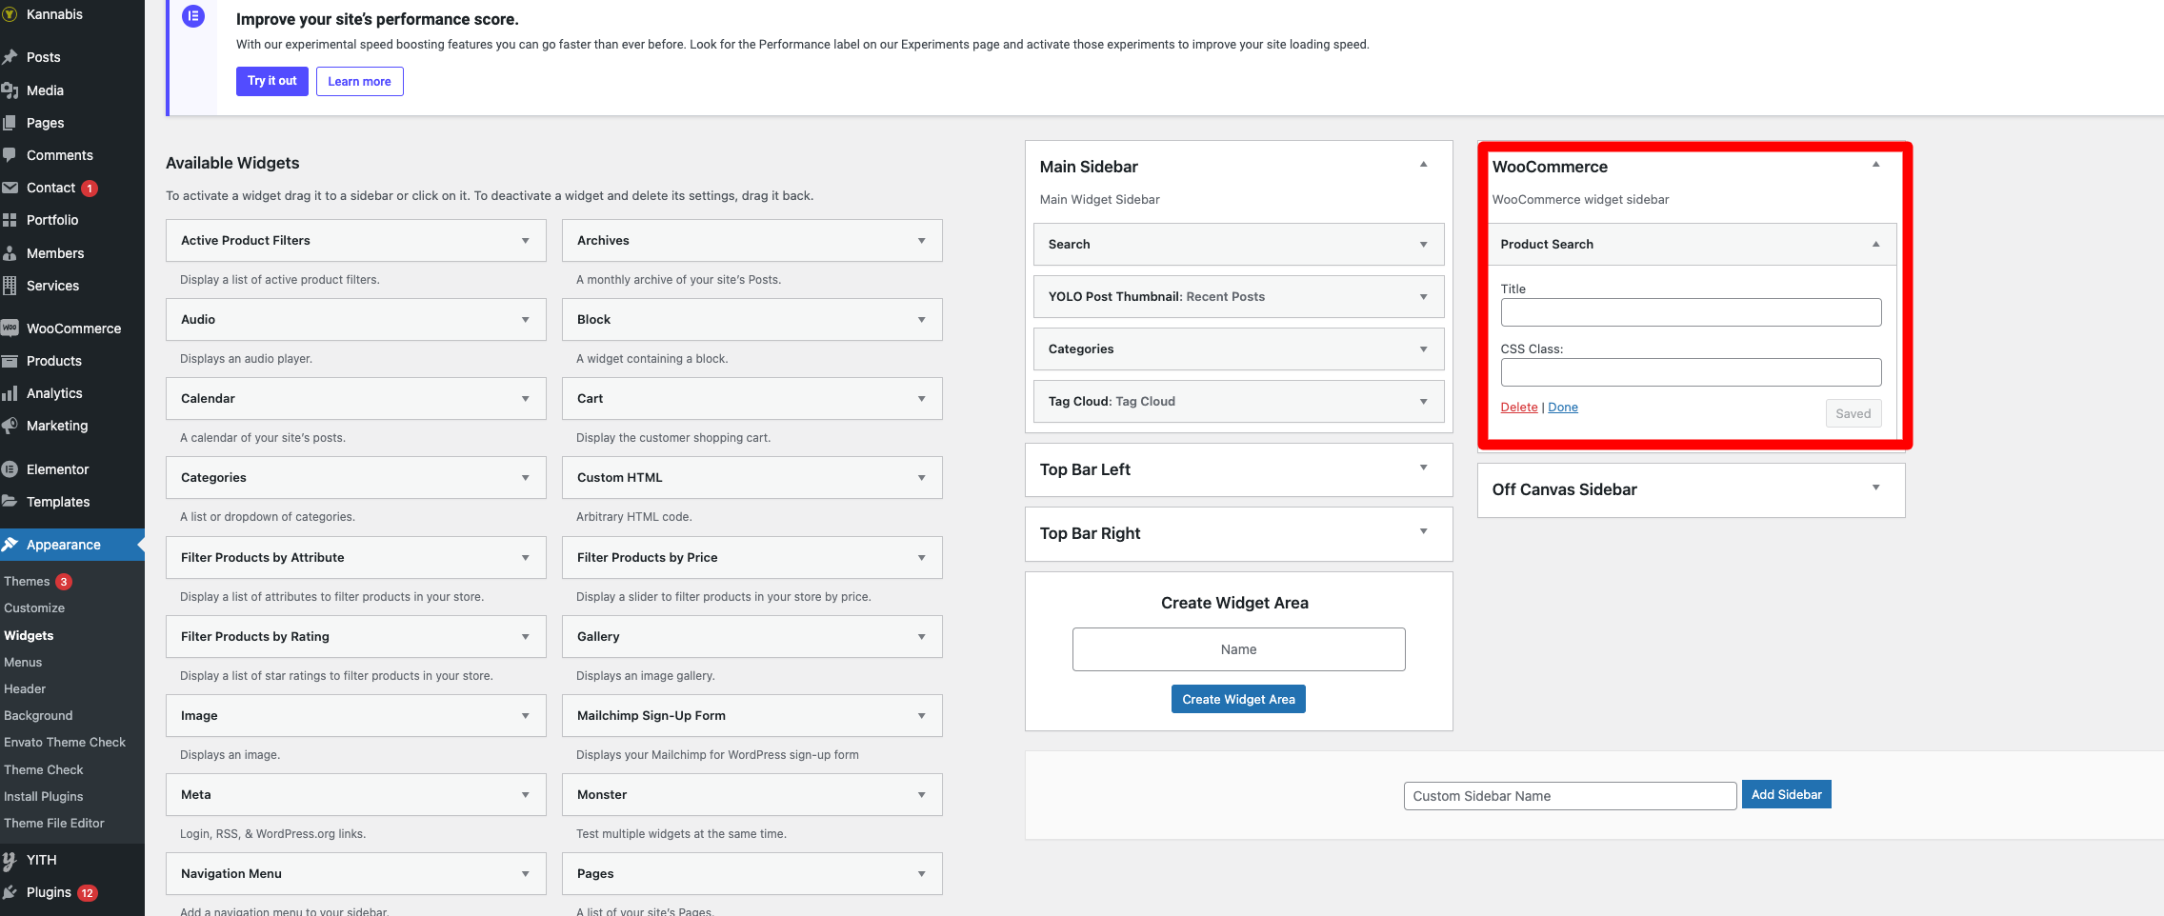Click the Contact envelope icon
Viewport: 2164px width, 916px height.
point(10,188)
